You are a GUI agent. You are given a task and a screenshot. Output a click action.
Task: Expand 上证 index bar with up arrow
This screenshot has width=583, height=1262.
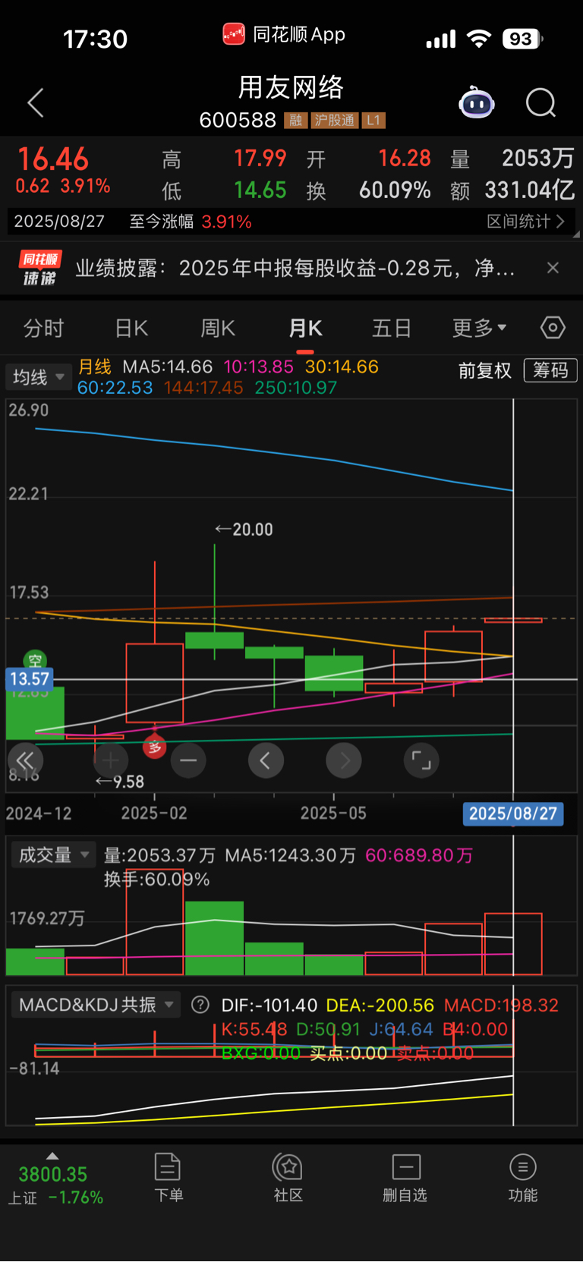(x=52, y=1156)
